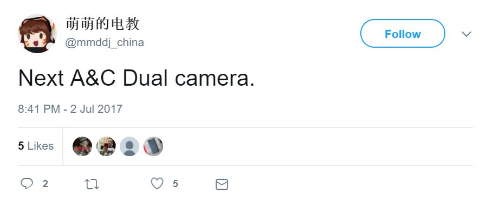Open the fourth liker's phone photo avatar

(153, 146)
